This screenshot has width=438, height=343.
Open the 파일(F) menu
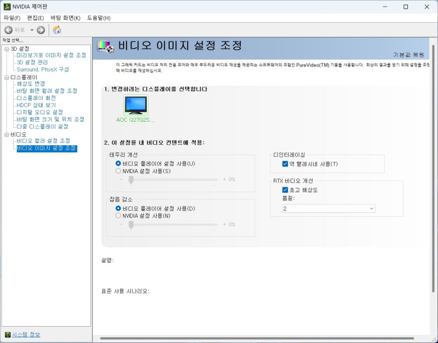pyautogui.click(x=12, y=18)
